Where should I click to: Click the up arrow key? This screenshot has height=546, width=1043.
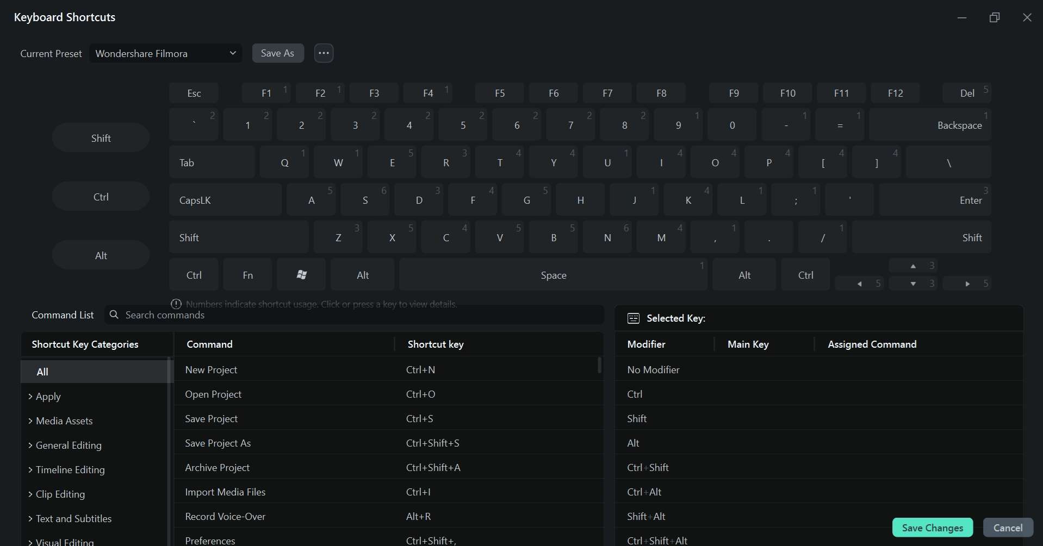[x=913, y=266]
